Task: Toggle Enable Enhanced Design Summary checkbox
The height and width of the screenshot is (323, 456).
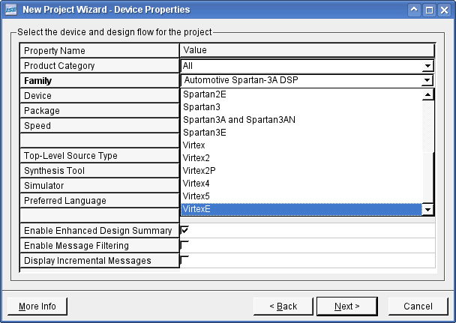Action: click(184, 230)
